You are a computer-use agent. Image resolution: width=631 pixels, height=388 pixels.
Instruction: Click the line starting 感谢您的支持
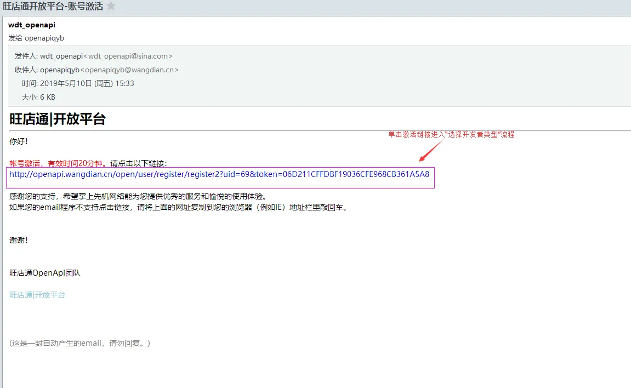tap(138, 196)
